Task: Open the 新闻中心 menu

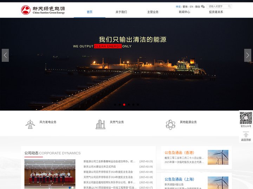Action: coord(184,12)
